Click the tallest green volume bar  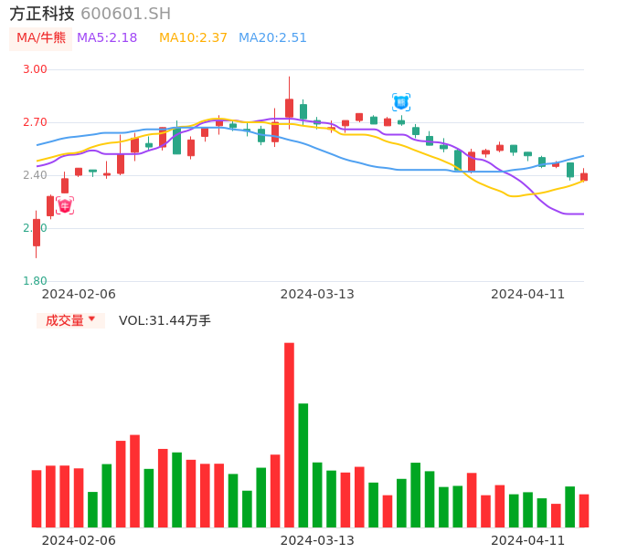click(x=303, y=465)
